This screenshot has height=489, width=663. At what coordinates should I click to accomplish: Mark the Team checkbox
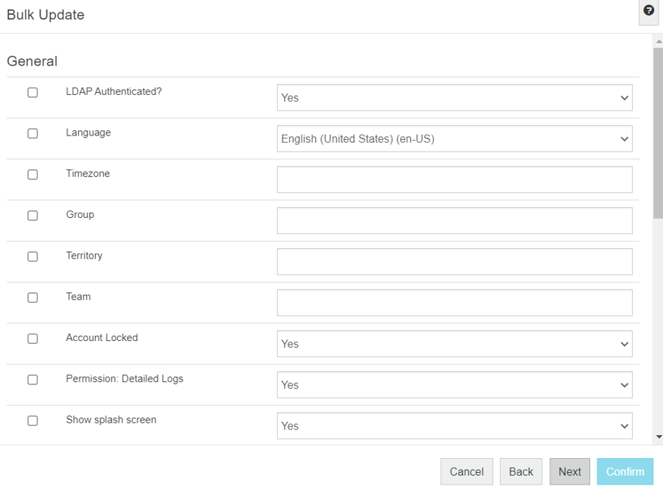[32, 298]
